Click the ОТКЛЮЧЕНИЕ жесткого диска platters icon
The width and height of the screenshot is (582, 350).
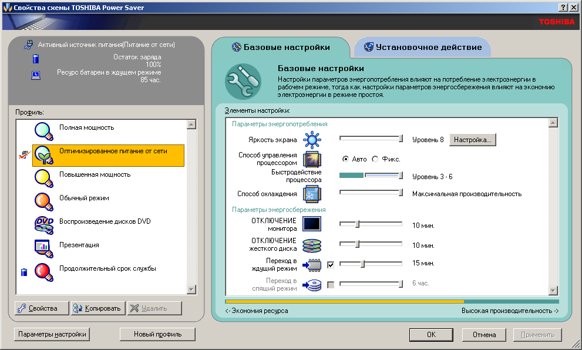point(312,245)
